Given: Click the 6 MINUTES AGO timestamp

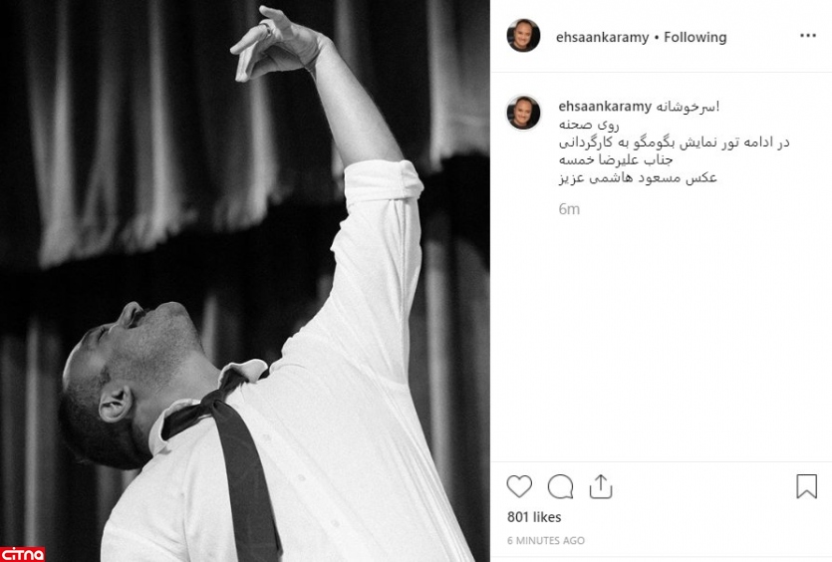Looking at the screenshot, I should coord(545,540).
